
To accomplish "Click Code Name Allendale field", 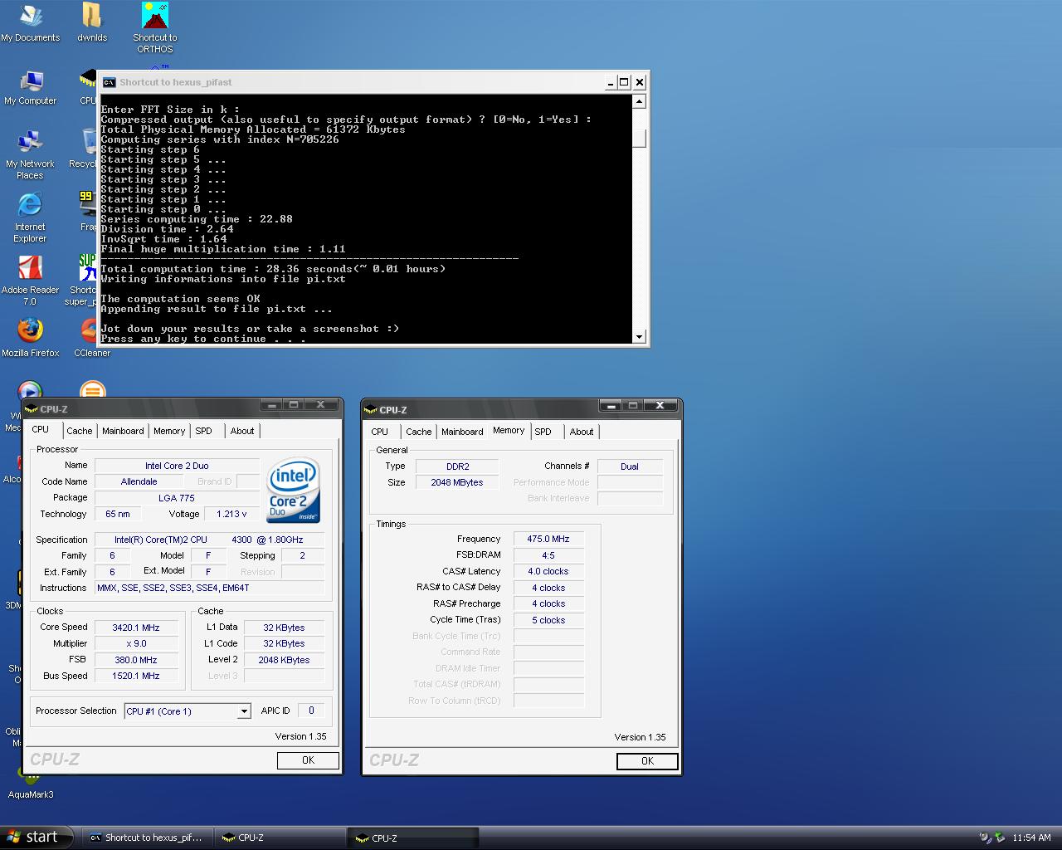I will 139,481.
